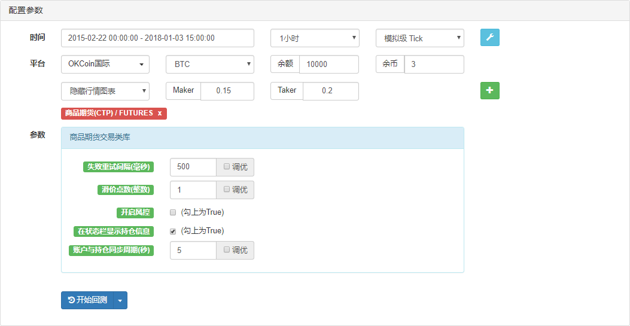This screenshot has height=326, width=630.
Task: Enable 调优 for 滑价点数
Action: click(227, 190)
